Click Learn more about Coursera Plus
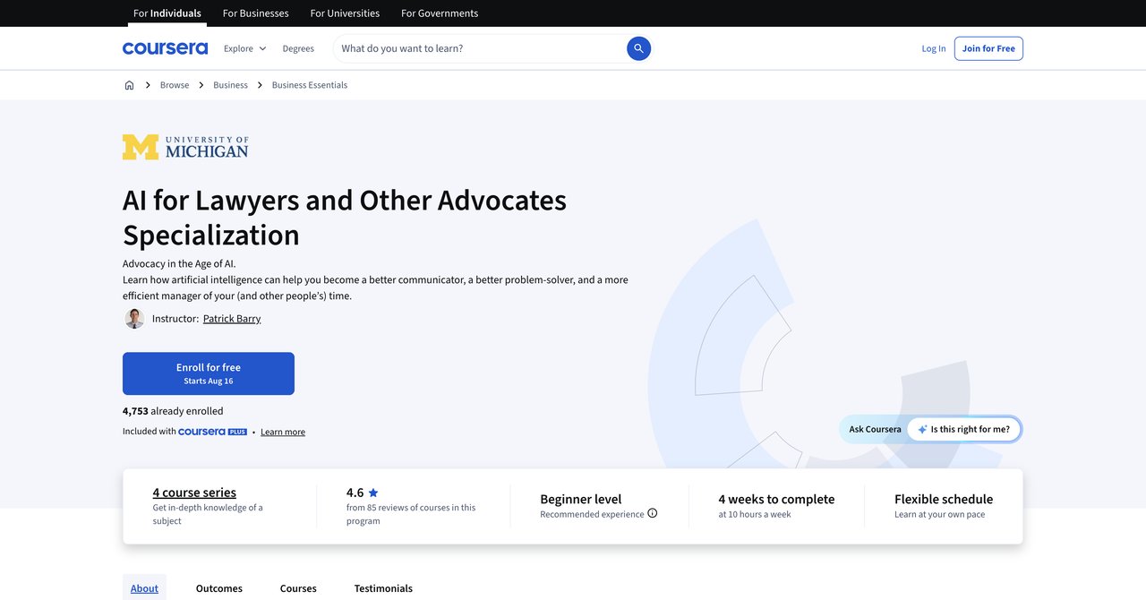The height and width of the screenshot is (600, 1146). 283,432
